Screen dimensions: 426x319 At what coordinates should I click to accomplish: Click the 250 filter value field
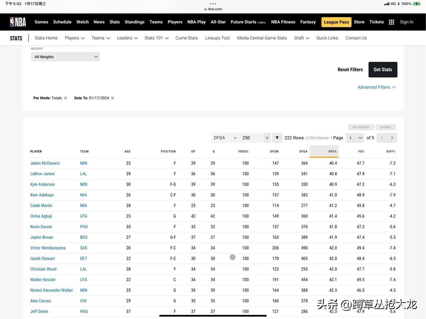(x=252, y=138)
